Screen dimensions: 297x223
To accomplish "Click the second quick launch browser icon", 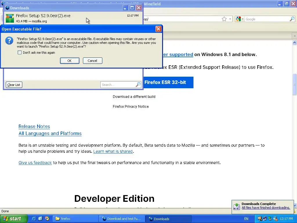I will click(x=40, y=219).
